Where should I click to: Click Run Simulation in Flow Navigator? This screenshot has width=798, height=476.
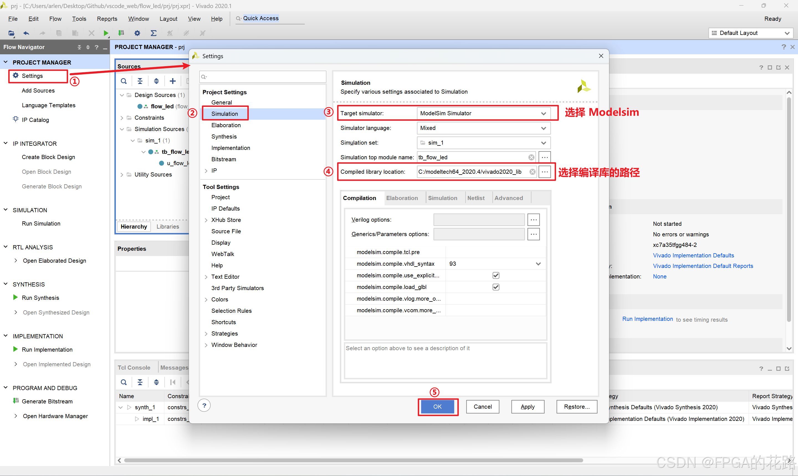click(41, 224)
